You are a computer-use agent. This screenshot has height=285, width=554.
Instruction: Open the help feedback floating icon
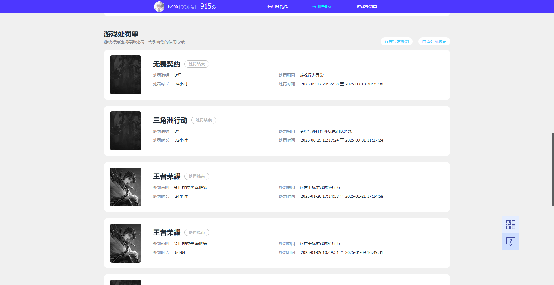(x=510, y=242)
